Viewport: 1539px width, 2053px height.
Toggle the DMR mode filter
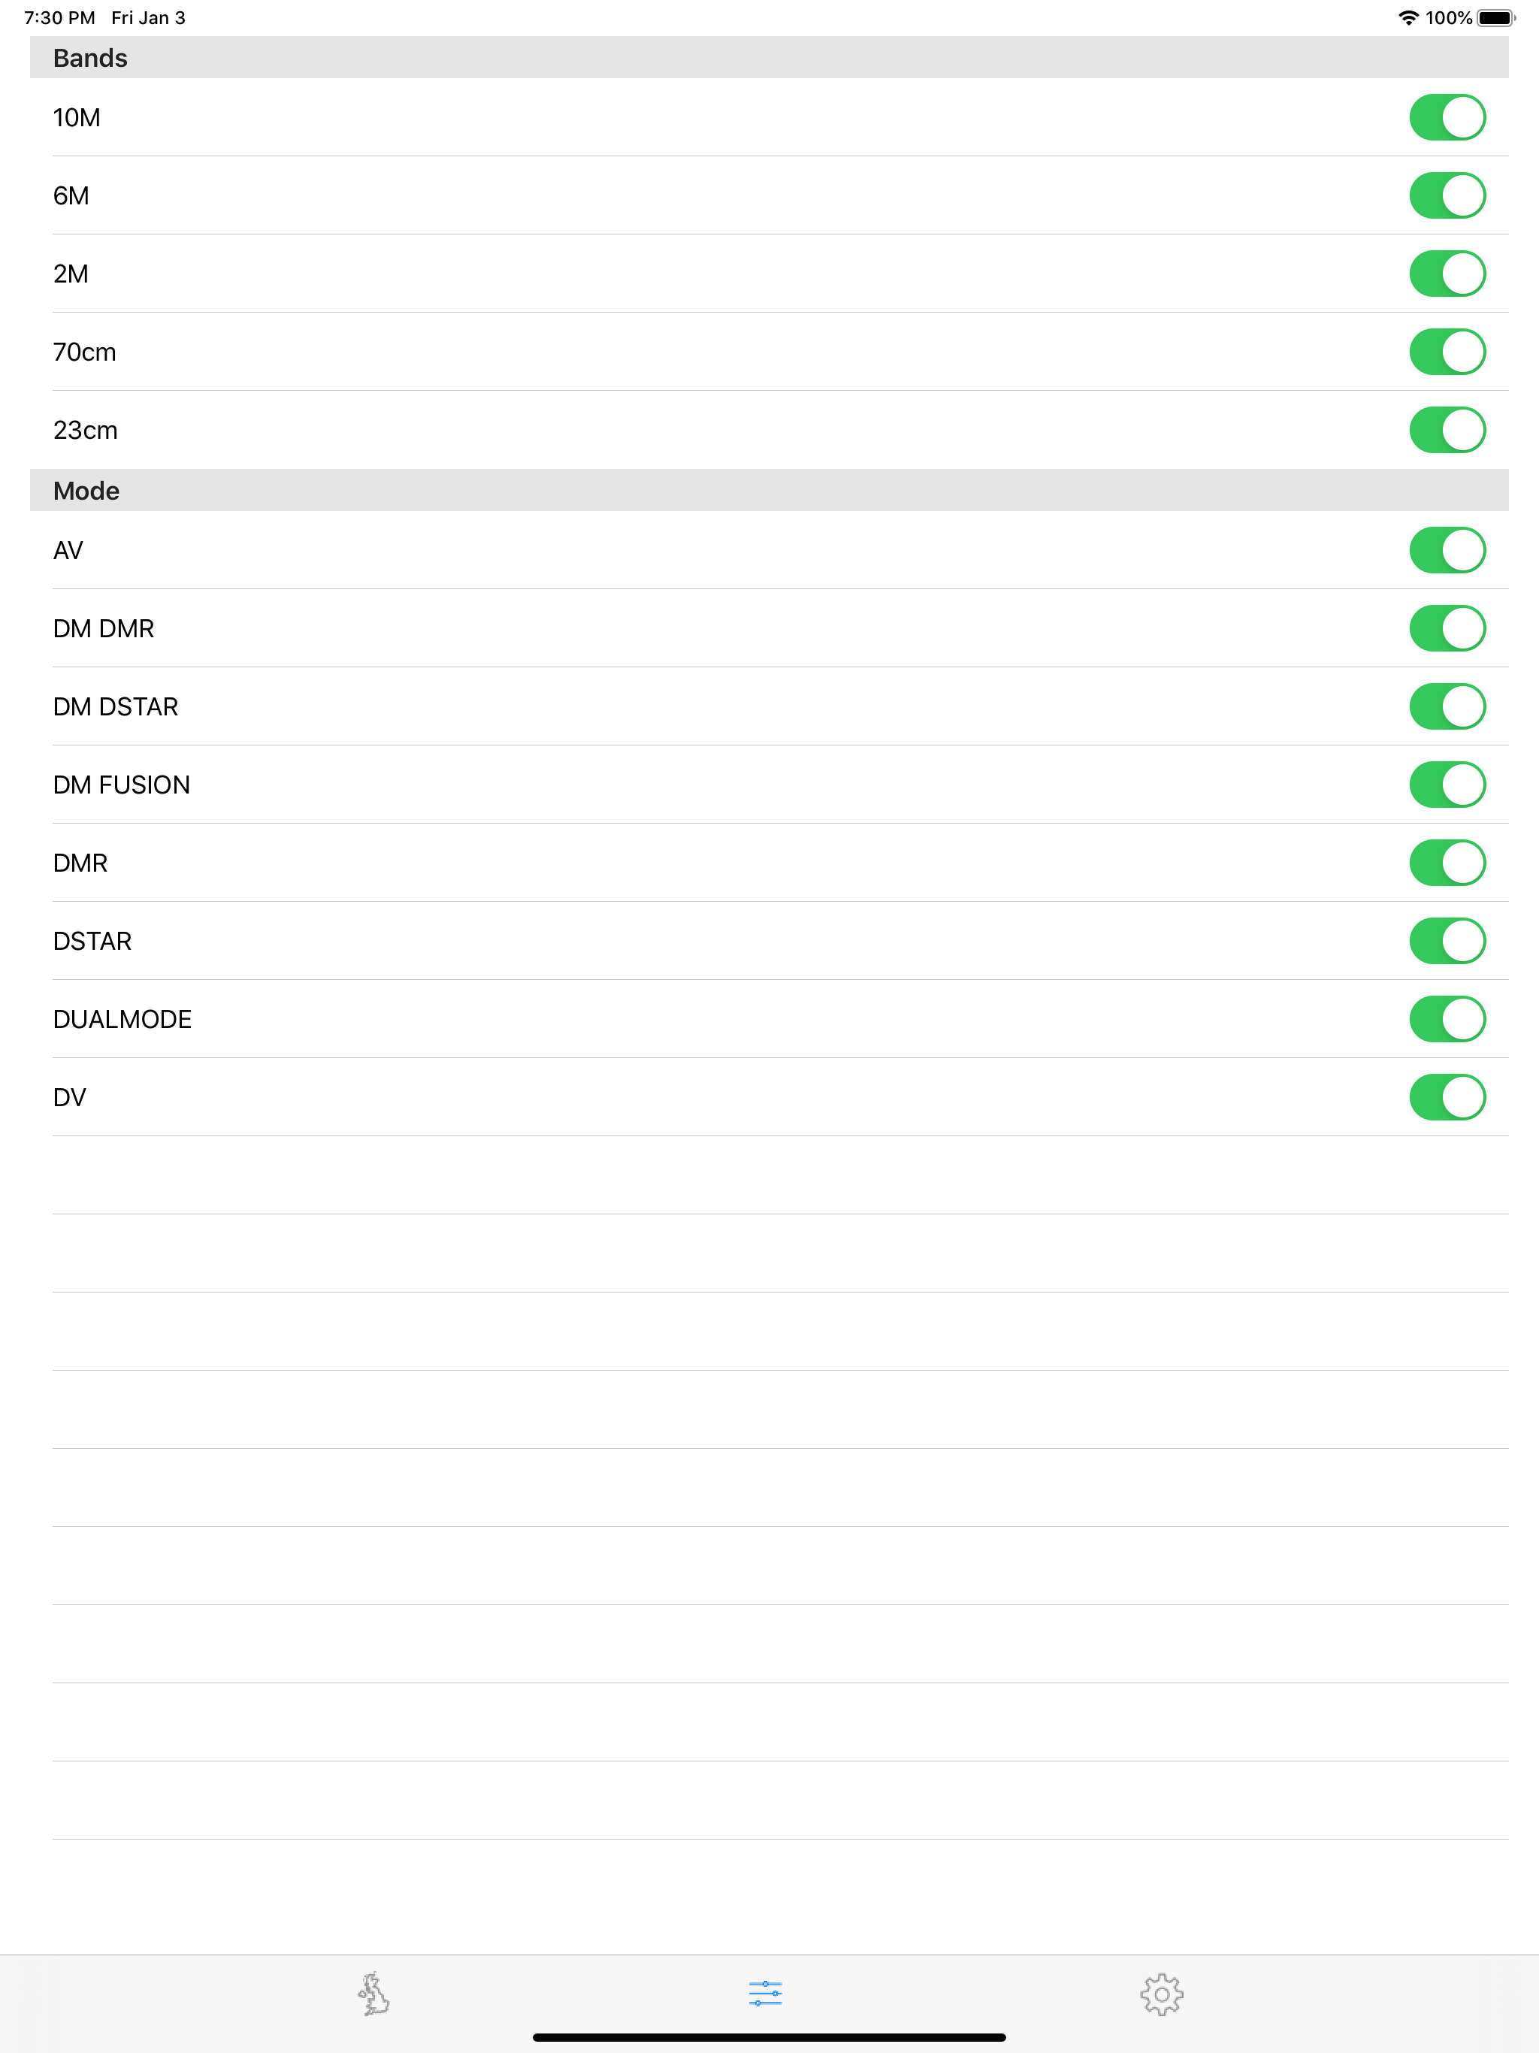(1447, 862)
